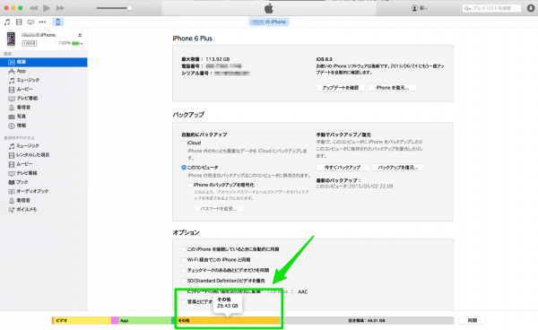Click the yellow ビデオ storage segment
This screenshot has height=330, width=538.
click(x=82, y=320)
